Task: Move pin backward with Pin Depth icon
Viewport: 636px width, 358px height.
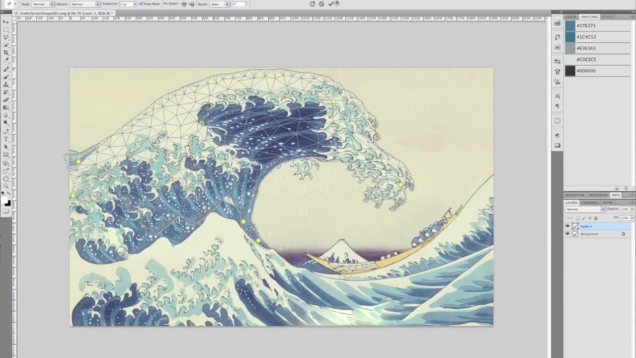Action: click(x=192, y=4)
